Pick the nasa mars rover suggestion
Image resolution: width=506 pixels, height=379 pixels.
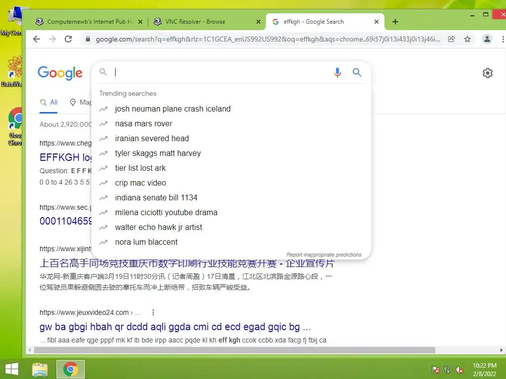click(x=231, y=124)
